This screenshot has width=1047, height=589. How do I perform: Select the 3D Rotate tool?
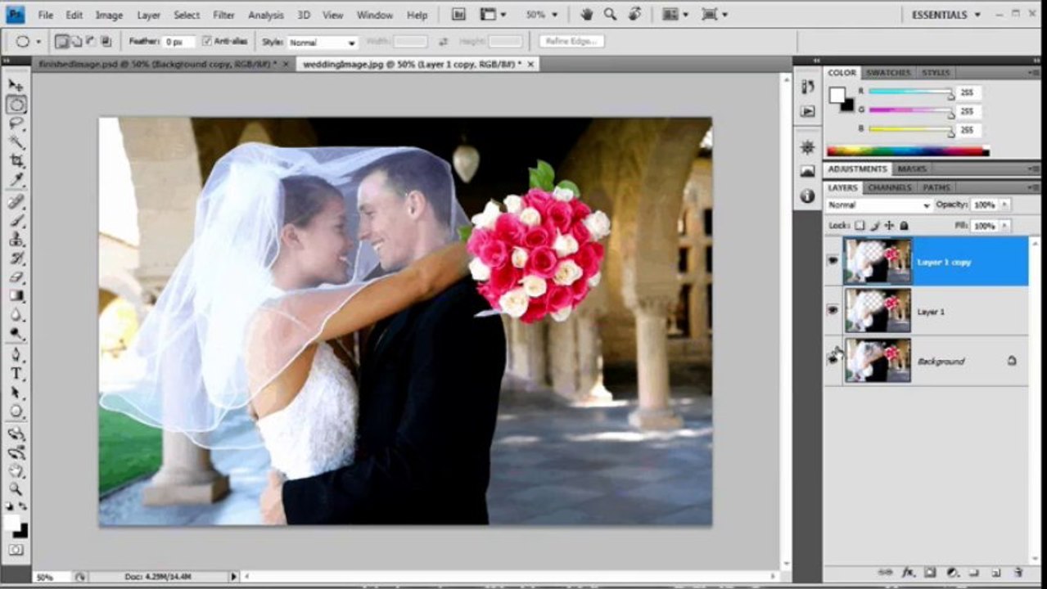tap(16, 434)
